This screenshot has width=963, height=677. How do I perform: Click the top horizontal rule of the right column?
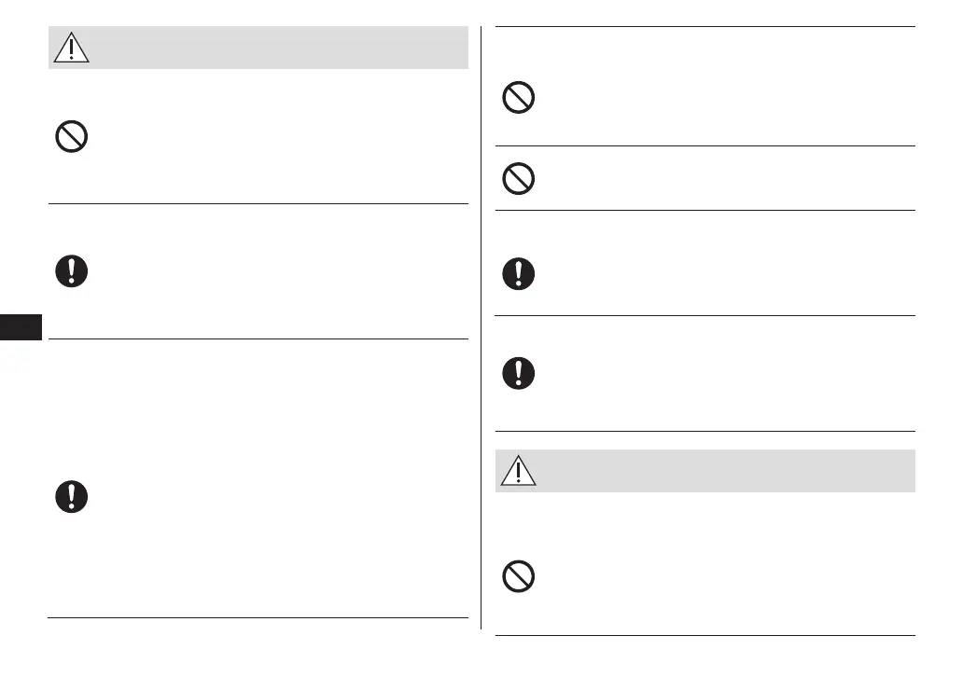(x=705, y=27)
